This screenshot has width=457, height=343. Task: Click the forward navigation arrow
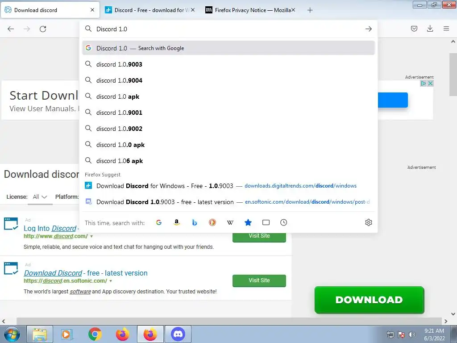point(27,29)
